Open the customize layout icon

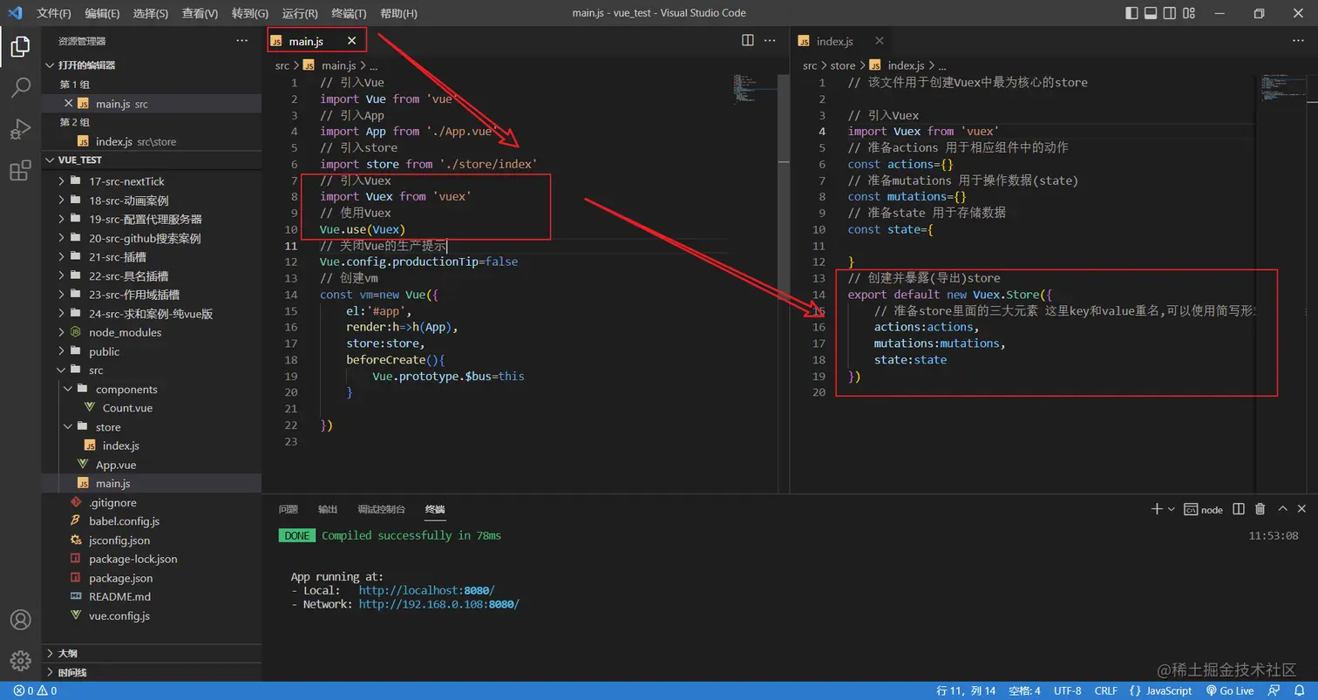click(x=1189, y=13)
